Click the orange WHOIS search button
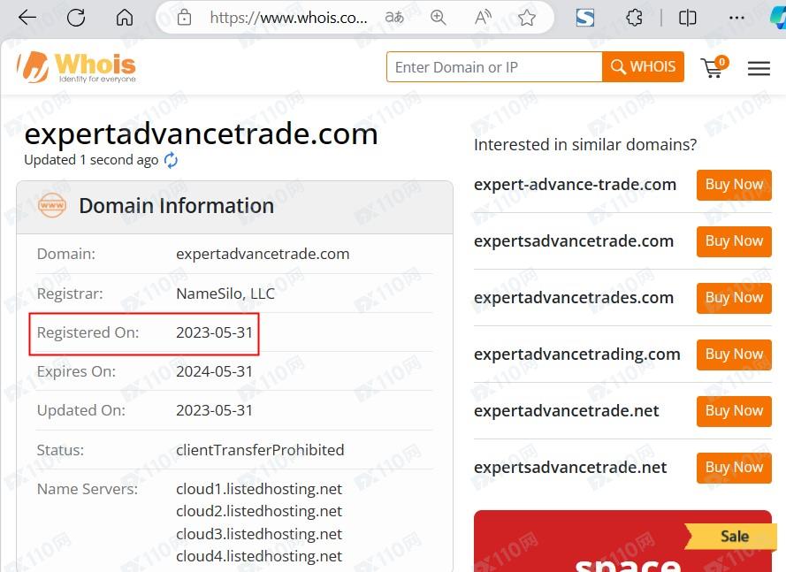 [x=643, y=66]
